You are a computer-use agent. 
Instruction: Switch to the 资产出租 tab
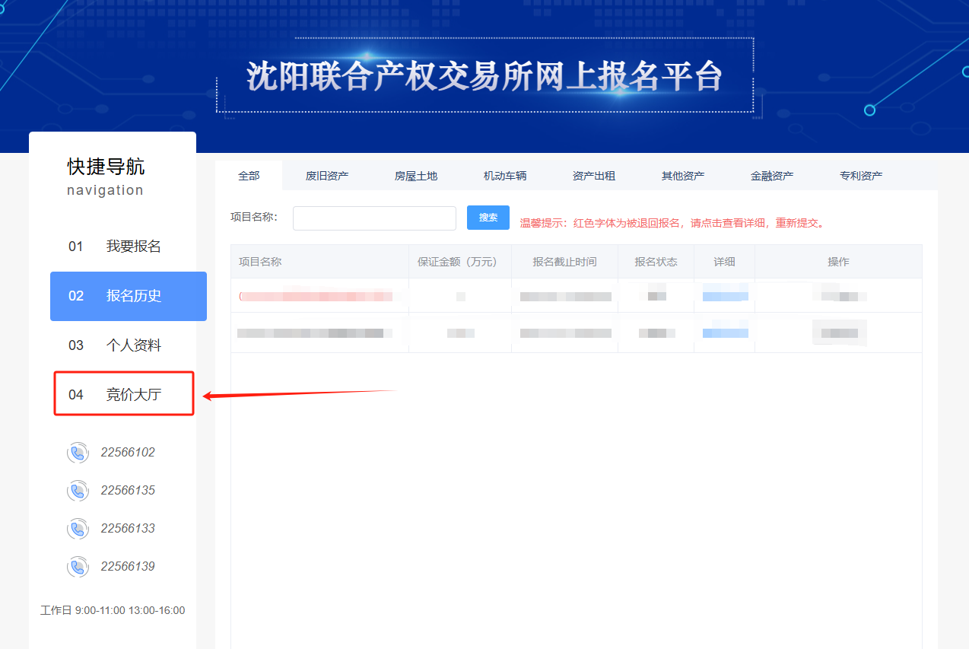coord(594,176)
